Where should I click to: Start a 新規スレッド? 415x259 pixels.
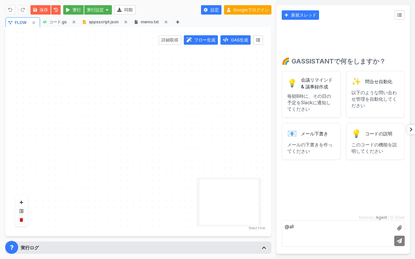click(x=300, y=15)
